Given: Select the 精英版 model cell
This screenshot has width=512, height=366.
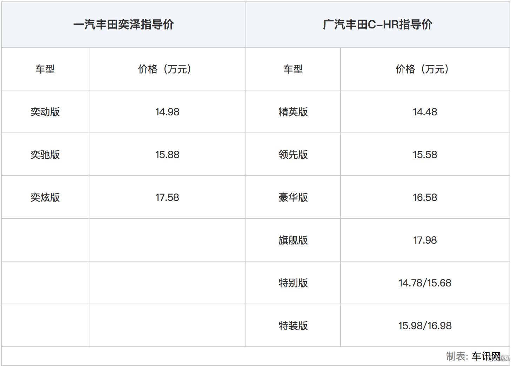Looking at the screenshot, I should click(x=293, y=112).
